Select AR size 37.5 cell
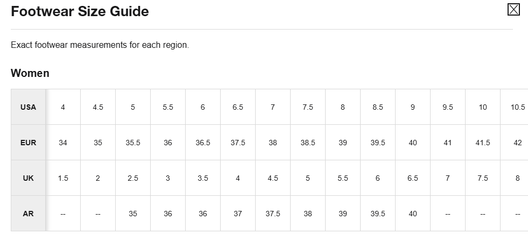Screen dimensions: 528x241 [273, 214]
